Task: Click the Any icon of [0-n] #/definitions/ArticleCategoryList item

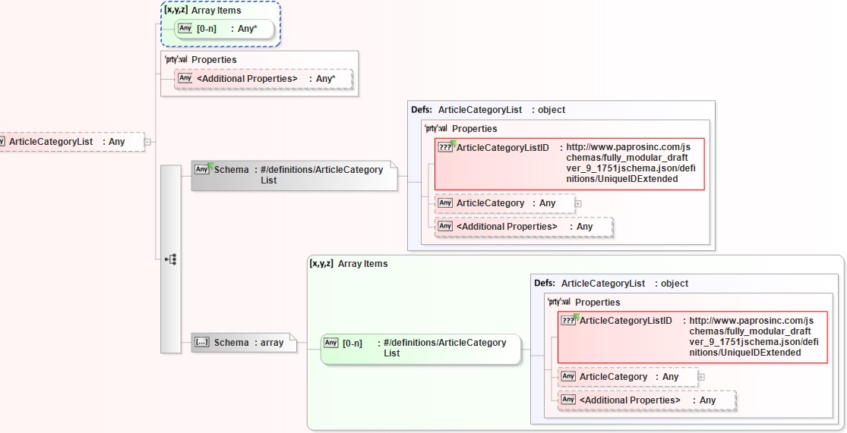Action: pos(330,343)
